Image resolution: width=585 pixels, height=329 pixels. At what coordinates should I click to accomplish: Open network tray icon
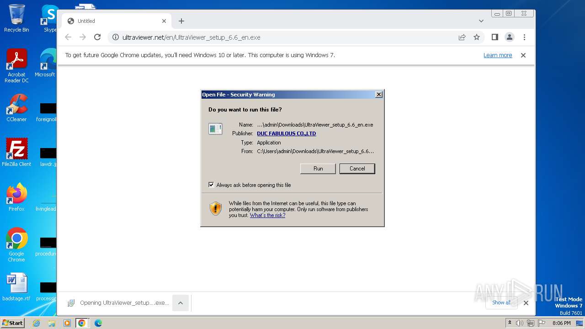click(531, 323)
